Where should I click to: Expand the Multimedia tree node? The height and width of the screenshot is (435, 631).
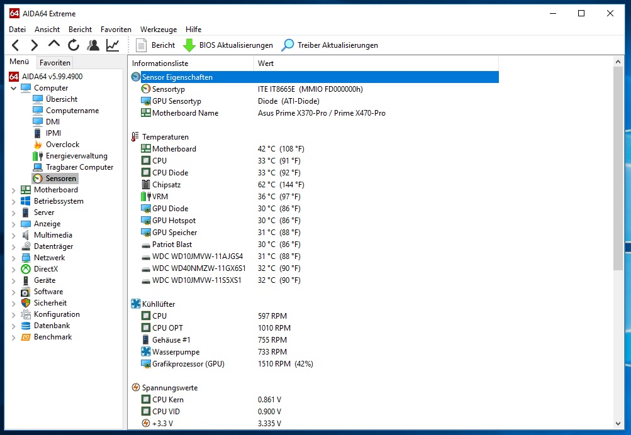(14, 235)
